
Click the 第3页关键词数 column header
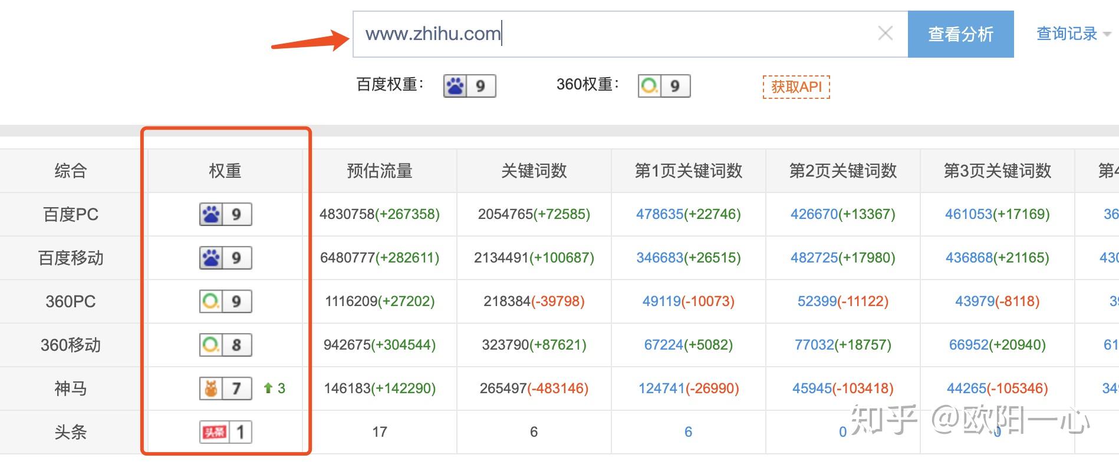coord(998,171)
